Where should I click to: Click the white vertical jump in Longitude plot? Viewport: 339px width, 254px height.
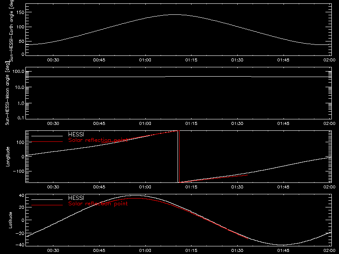point(178,157)
